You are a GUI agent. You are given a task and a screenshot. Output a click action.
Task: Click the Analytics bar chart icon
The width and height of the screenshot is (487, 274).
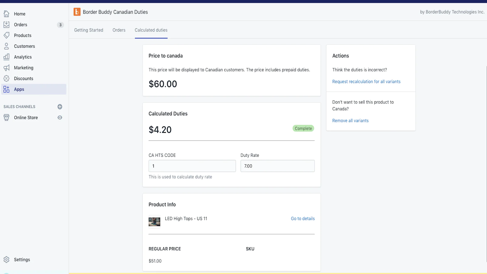[6, 57]
